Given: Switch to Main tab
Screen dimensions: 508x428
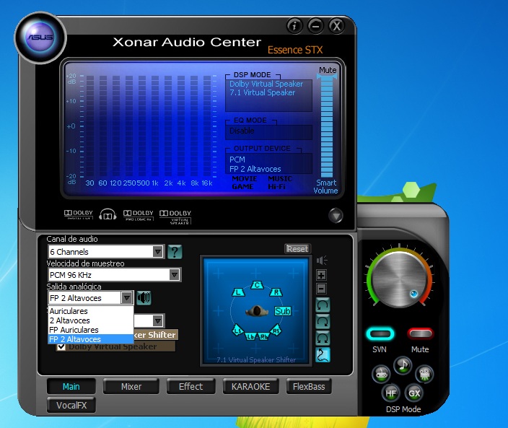Looking at the screenshot, I should 71,386.
